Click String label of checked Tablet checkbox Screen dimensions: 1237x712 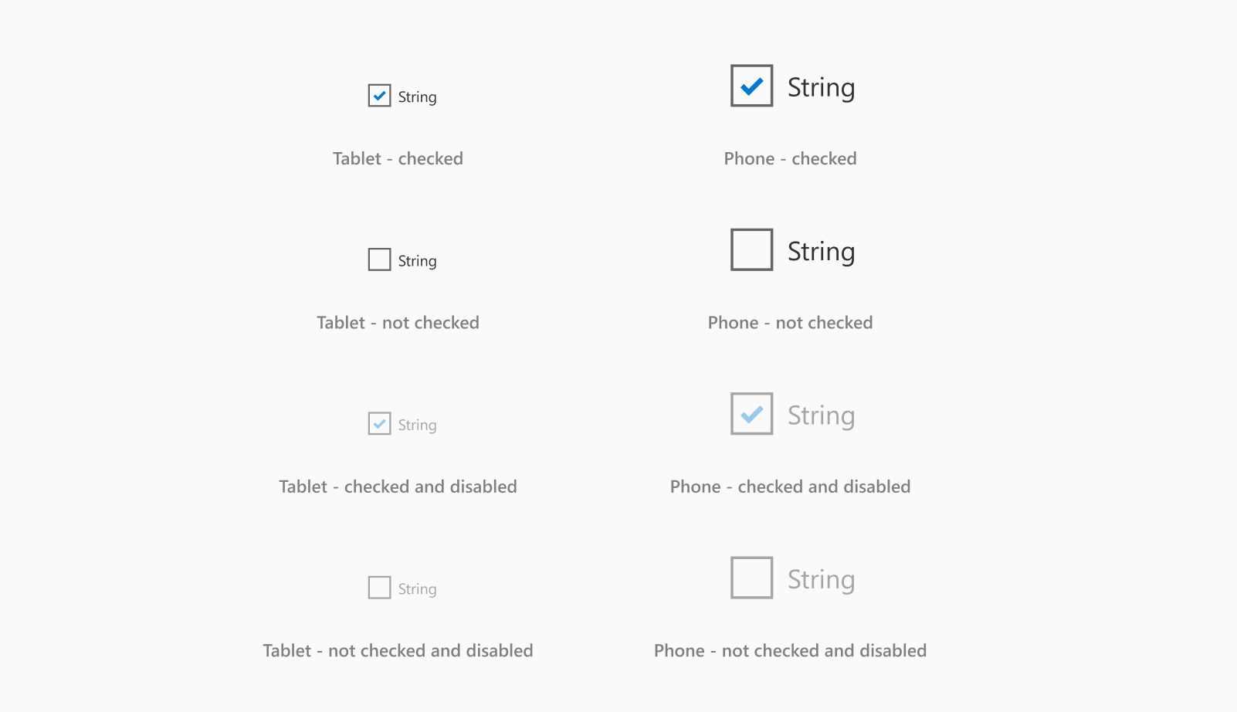click(x=417, y=97)
